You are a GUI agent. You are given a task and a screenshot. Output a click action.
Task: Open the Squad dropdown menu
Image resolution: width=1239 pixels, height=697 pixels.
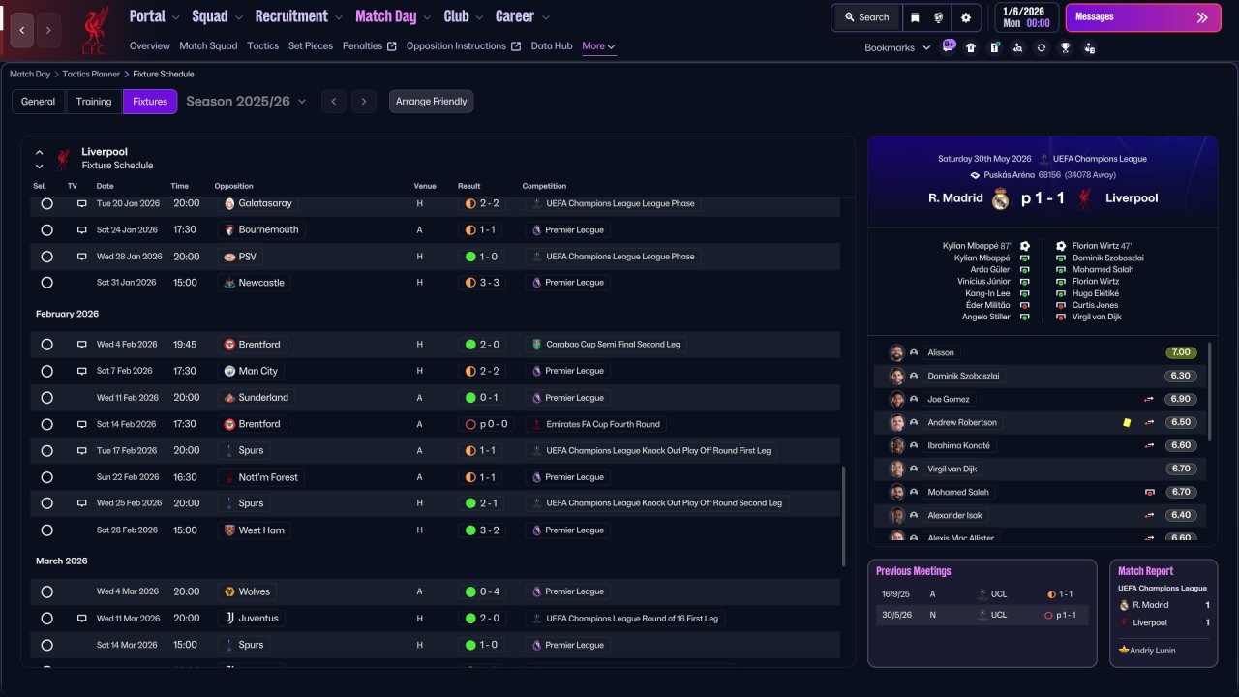click(217, 16)
